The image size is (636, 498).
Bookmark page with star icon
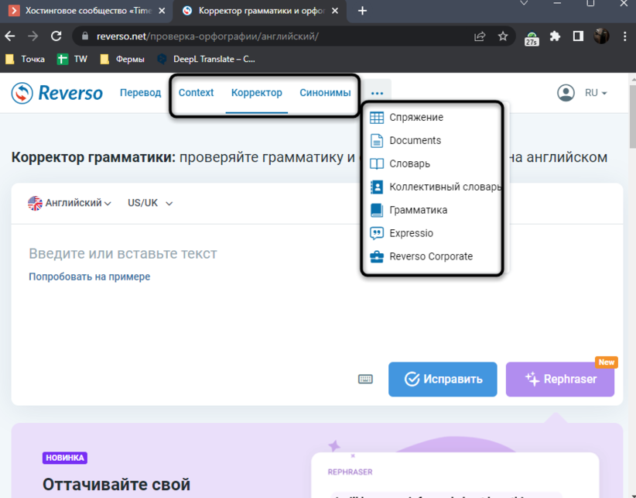click(503, 36)
